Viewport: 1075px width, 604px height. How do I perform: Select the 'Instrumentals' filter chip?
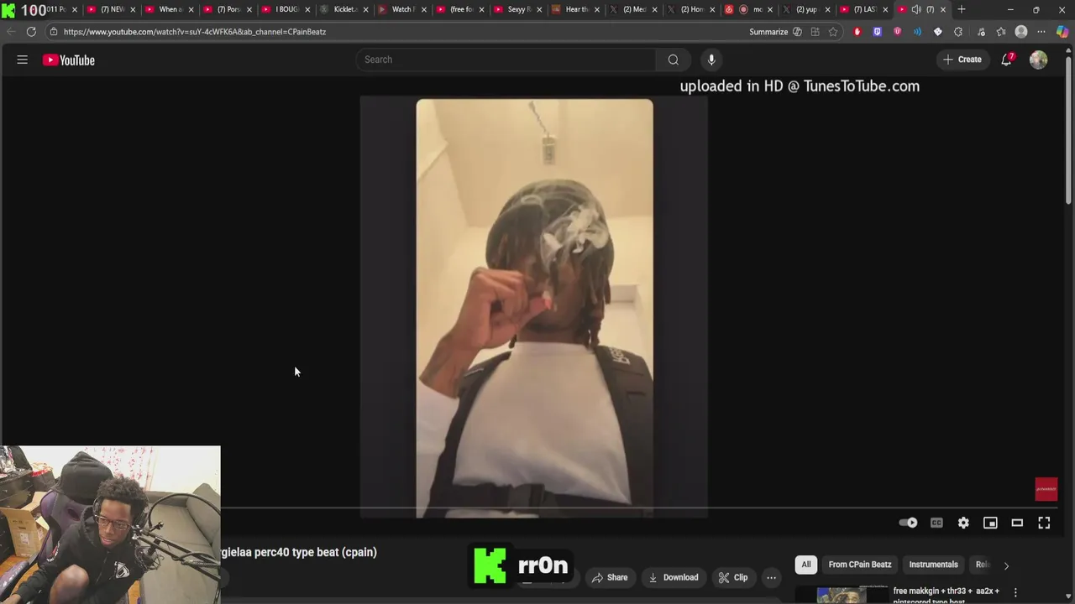tap(933, 565)
